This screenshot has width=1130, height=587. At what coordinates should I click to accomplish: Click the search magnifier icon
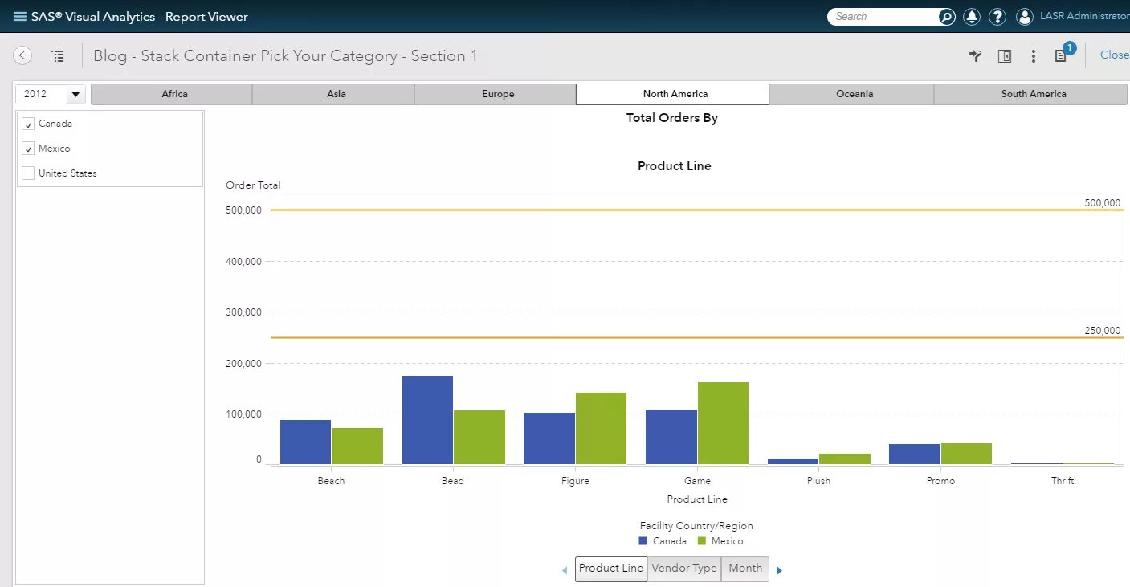pyautogui.click(x=947, y=16)
